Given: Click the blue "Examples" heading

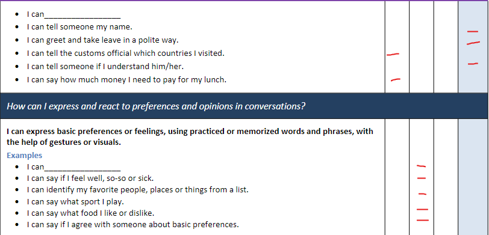Looking at the screenshot, I should 24,155.
